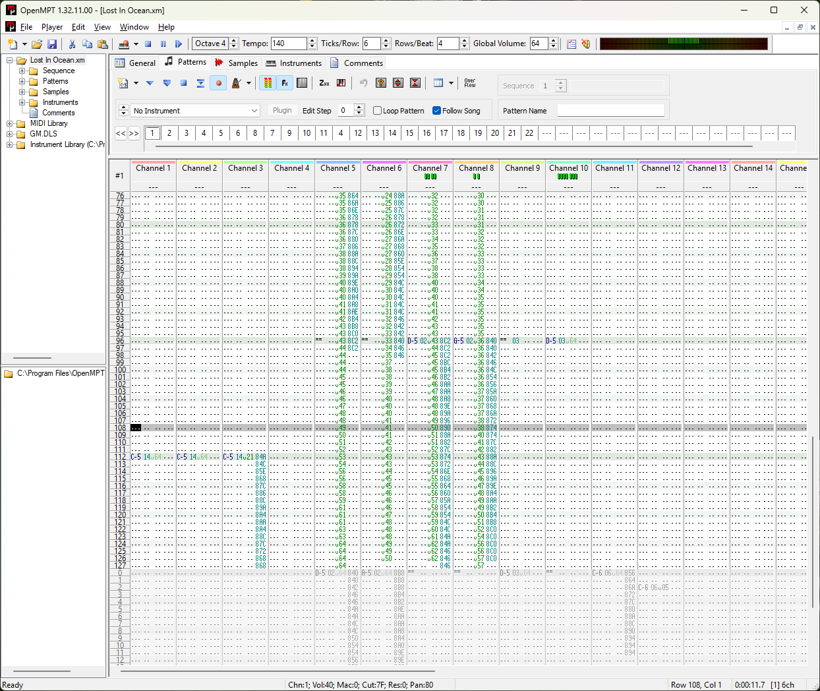
Task: Open the pattern detail level dropdown arrow
Action: point(451,83)
